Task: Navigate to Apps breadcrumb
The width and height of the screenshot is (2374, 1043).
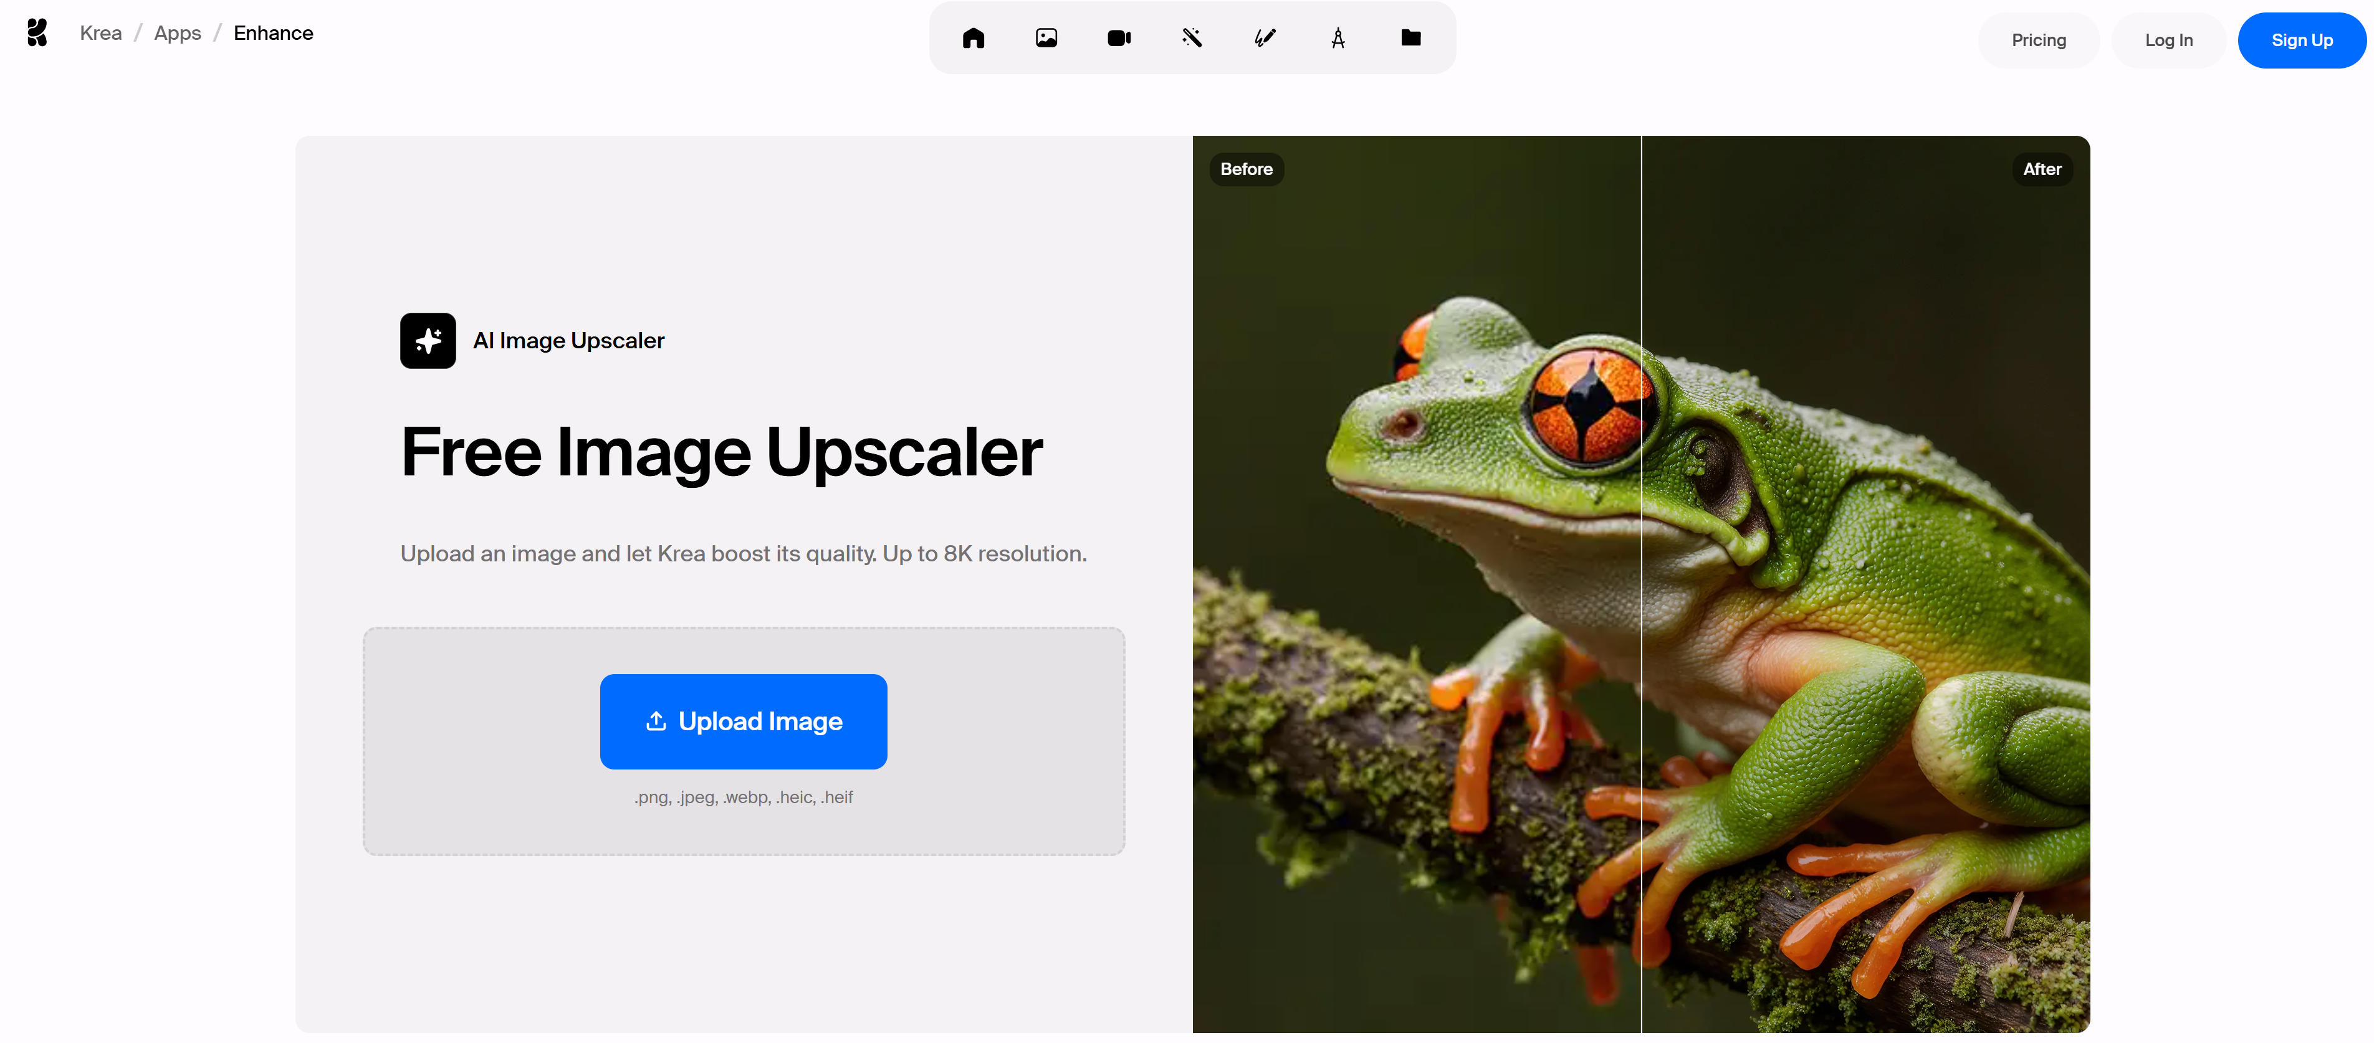Action: [x=177, y=33]
